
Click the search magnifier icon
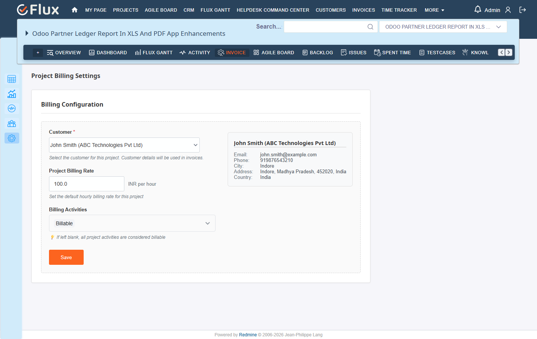pos(370,27)
